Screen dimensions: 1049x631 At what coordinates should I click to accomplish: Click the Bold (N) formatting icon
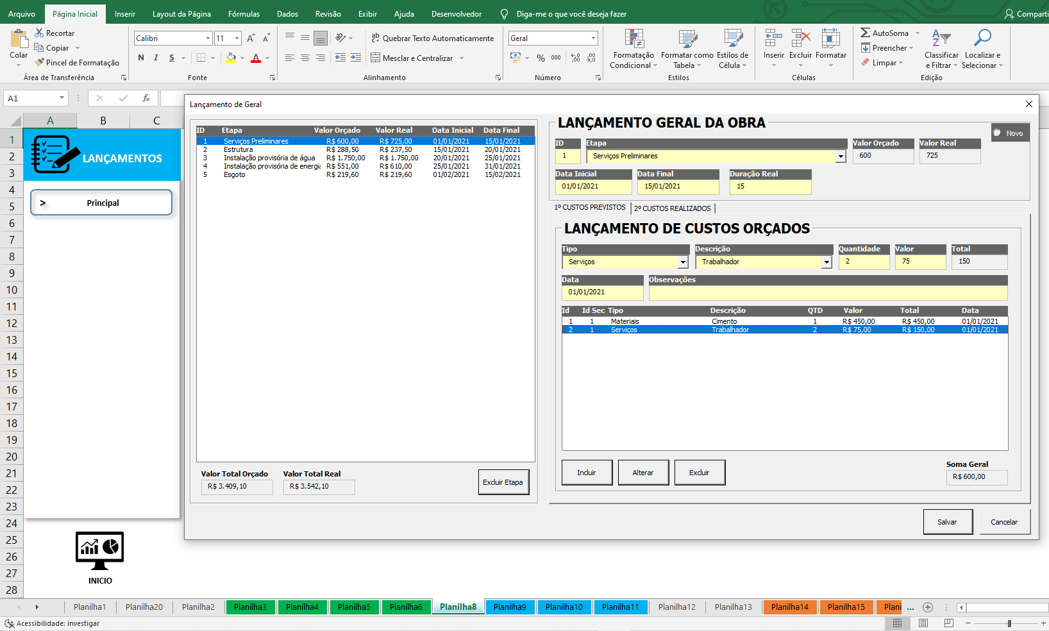[141, 58]
